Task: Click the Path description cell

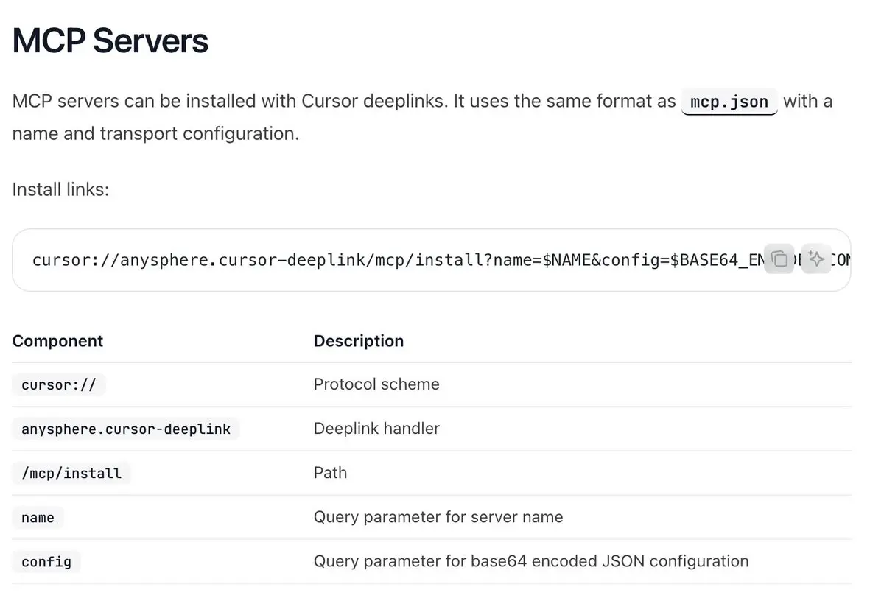Action: [330, 473]
